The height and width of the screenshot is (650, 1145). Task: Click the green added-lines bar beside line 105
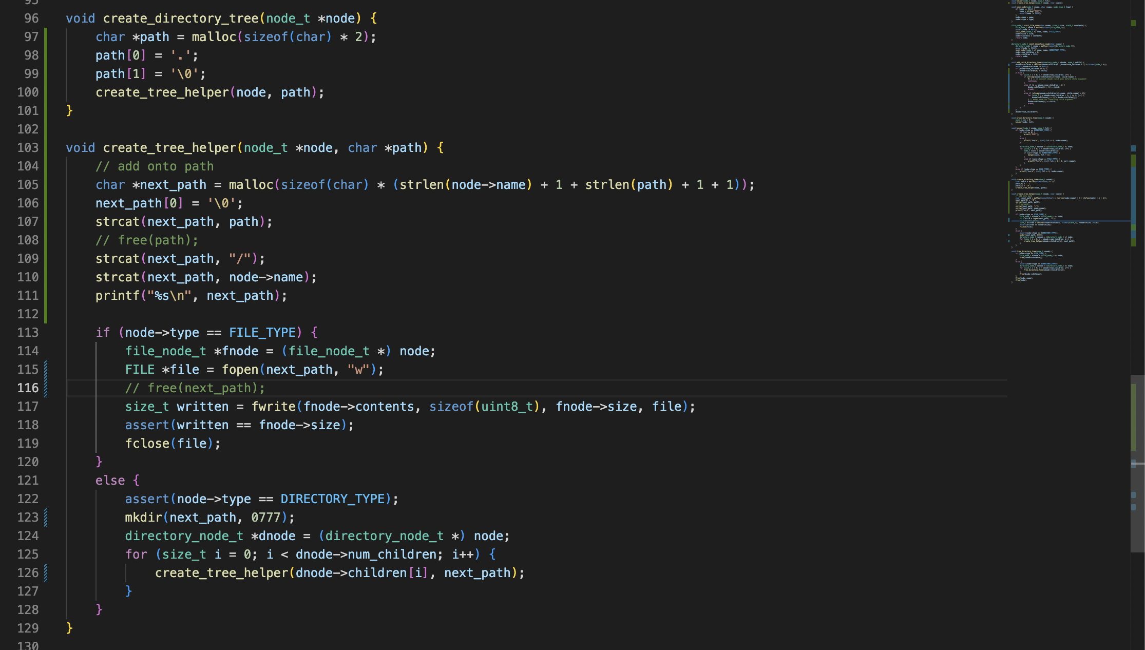click(x=46, y=185)
